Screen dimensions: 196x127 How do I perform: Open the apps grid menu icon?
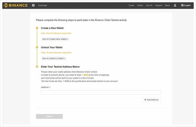33,5
